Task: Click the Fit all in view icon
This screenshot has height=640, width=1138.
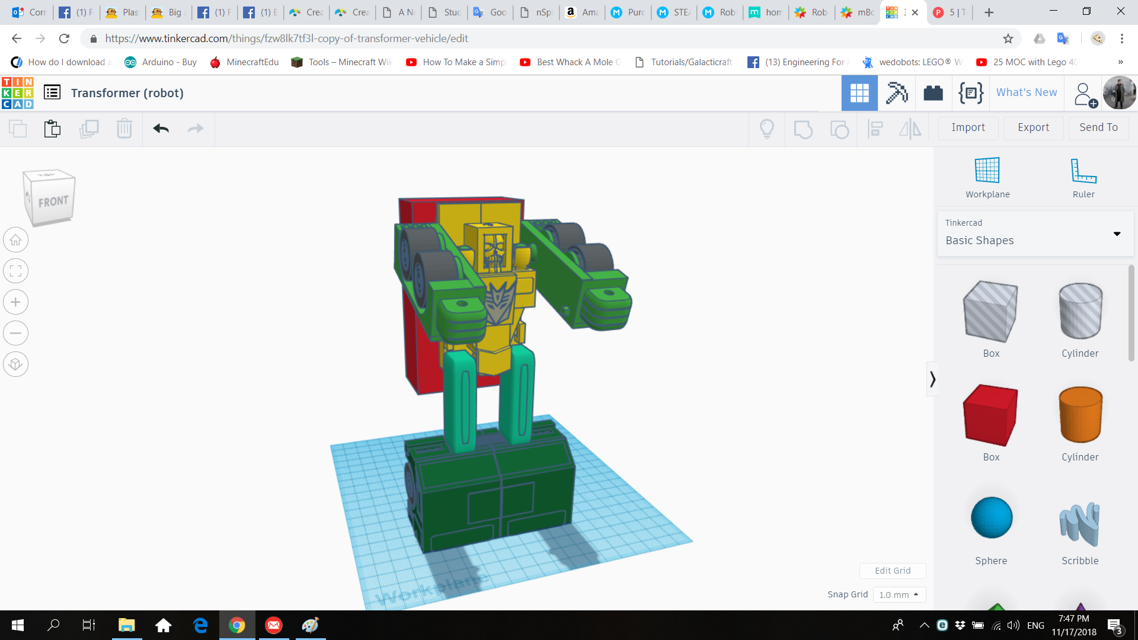Action: [x=16, y=271]
